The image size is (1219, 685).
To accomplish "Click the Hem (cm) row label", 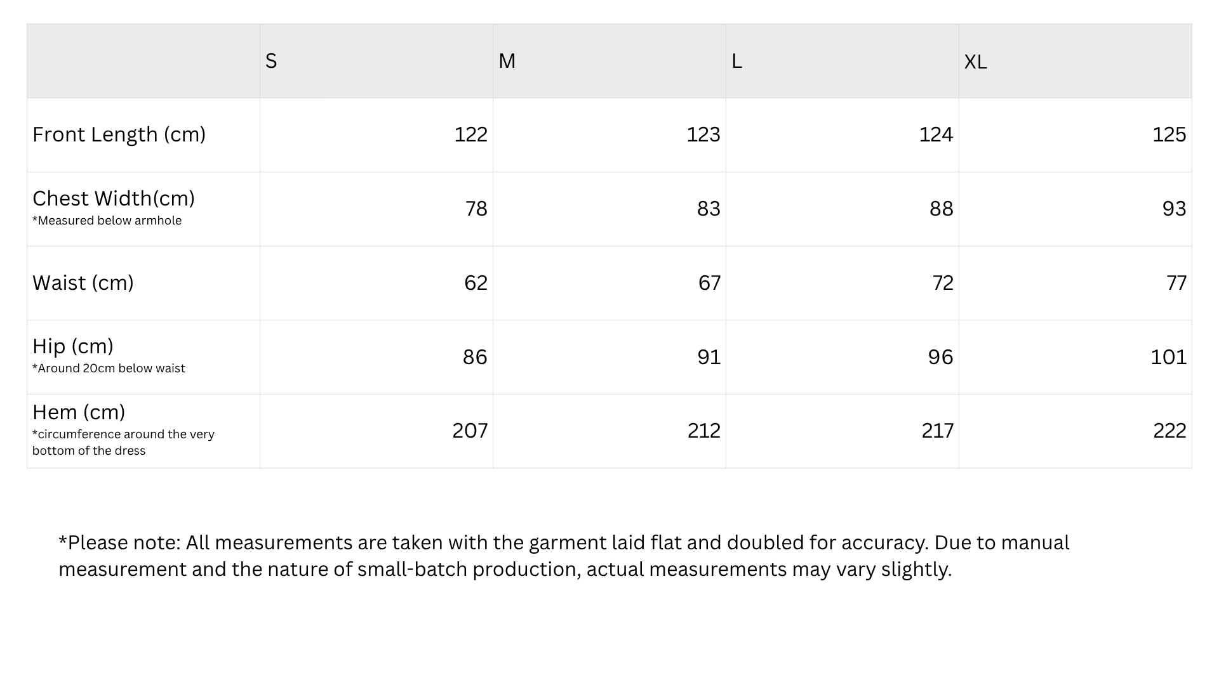I will (79, 412).
